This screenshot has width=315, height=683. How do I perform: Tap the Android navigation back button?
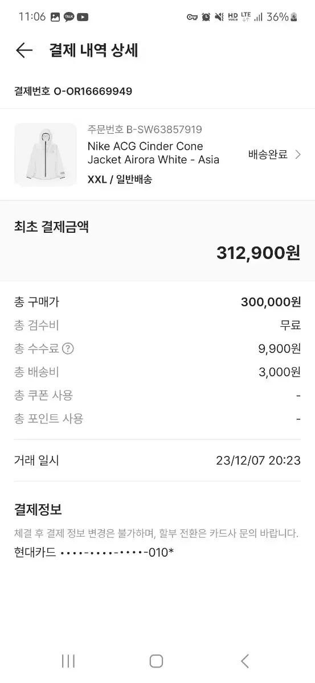[245, 661]
